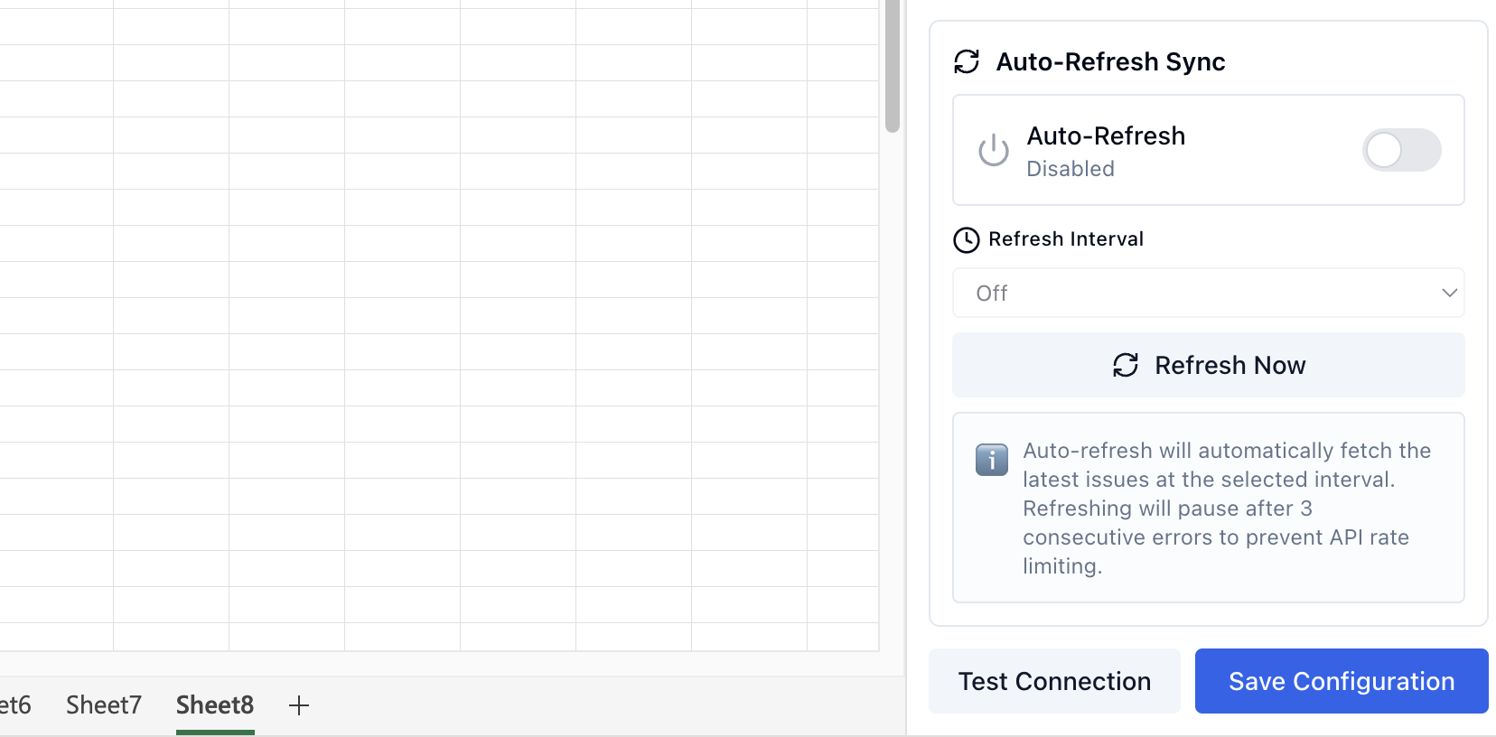This screenshot has width=1496, height=737.
Task: Switch to the Sheet7 tab
Action: point(103,704)
